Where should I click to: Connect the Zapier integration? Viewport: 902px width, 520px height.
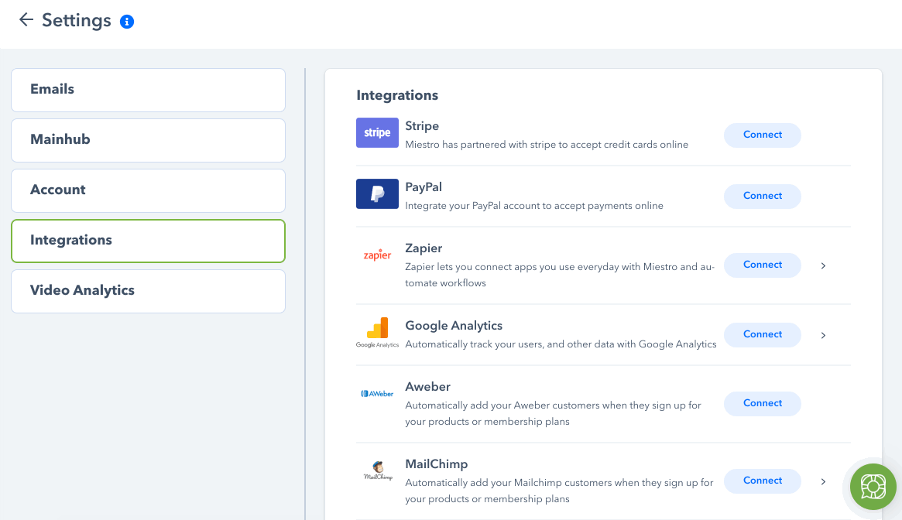(762, 265)
